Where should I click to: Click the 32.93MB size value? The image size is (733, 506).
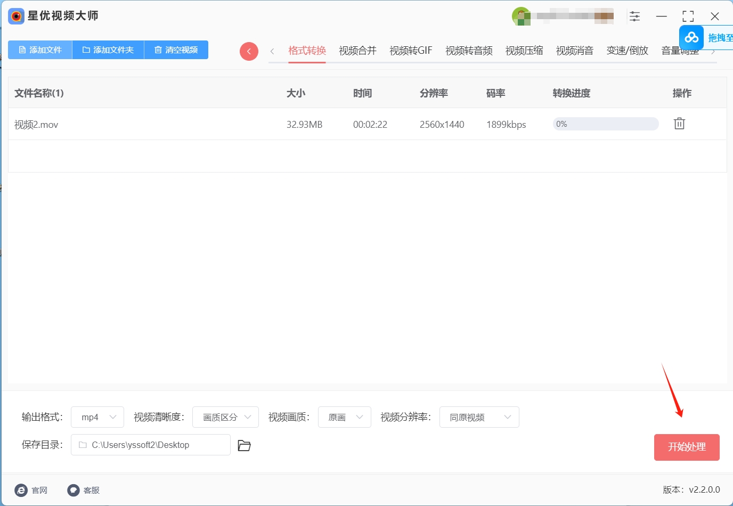pos(305,125)
